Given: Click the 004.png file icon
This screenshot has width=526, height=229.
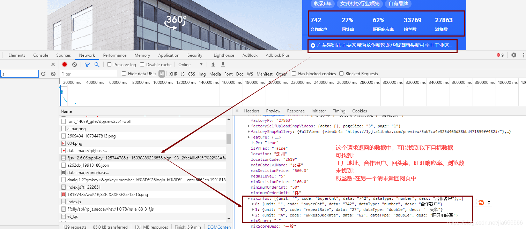Looking at the screenshot, I should point(64,143).
